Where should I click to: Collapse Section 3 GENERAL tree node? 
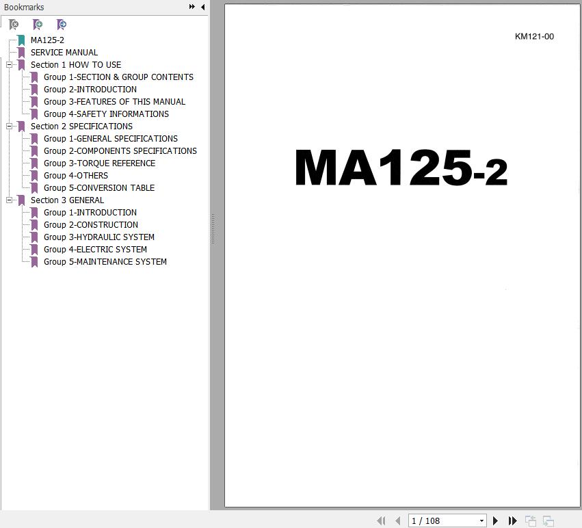pyautogui.click(x=10, y=200)
